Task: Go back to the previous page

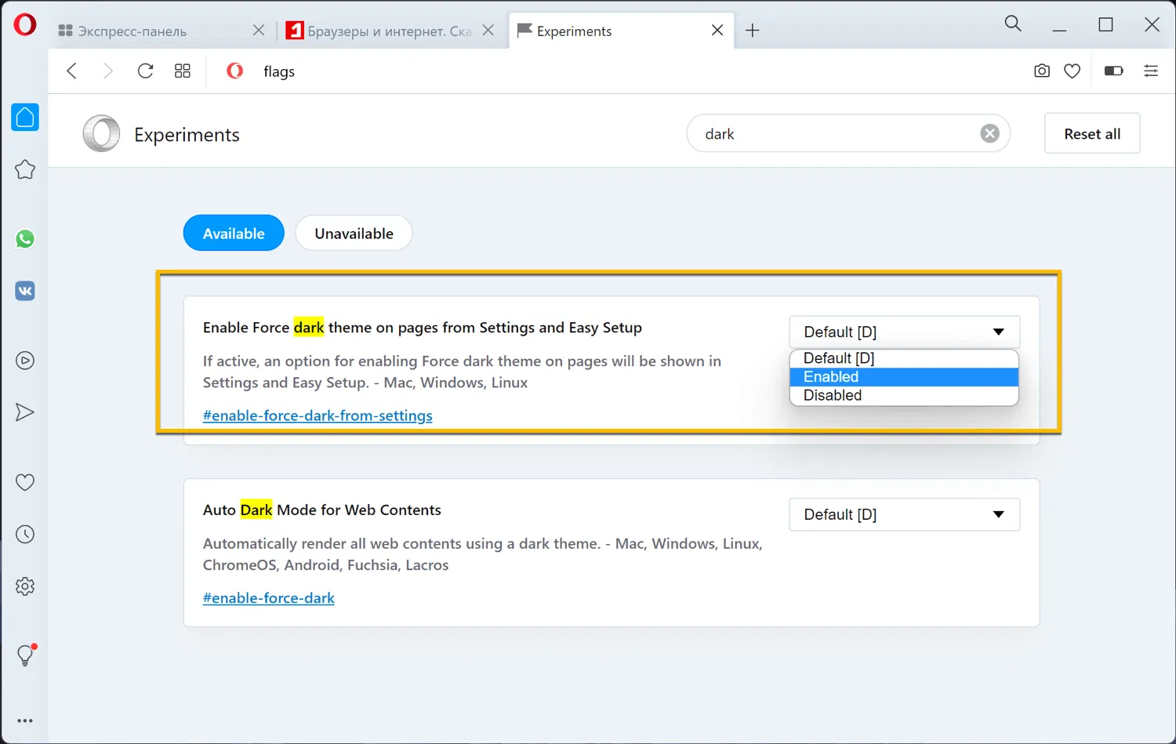Action: 72,71
